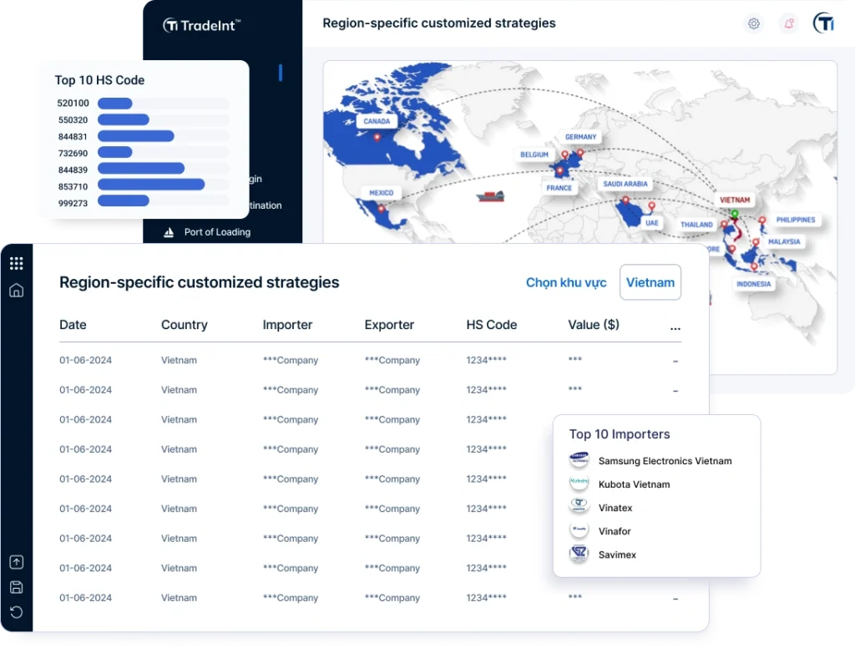Click the upload icon in sidebar
This screenshot has width=855, height=648.
[17, 562]
